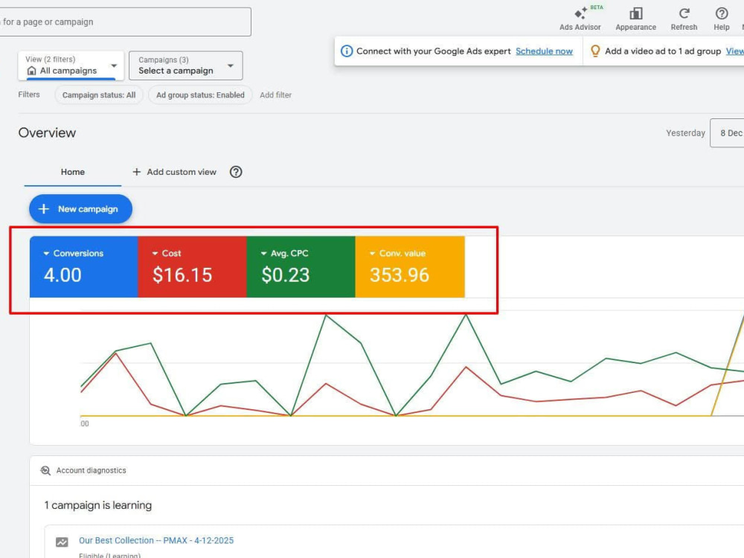
Task: Expand the Cost metric dropdown
Action: point(155,254)
